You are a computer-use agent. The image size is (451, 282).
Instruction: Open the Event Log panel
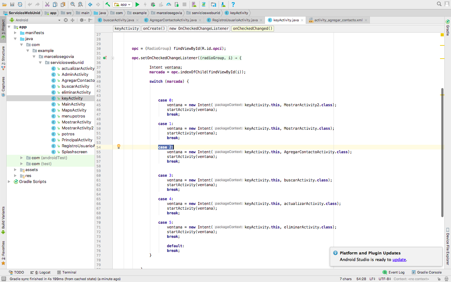click(x=394, y=273)
